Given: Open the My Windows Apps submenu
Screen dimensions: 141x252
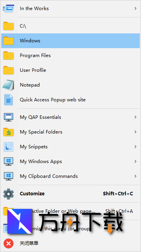Looking at the screenshot, I should [70, 162].
